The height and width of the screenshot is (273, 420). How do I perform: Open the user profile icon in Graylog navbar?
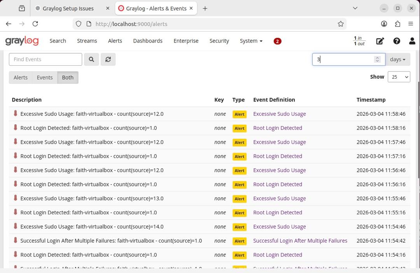click(412, 41)
